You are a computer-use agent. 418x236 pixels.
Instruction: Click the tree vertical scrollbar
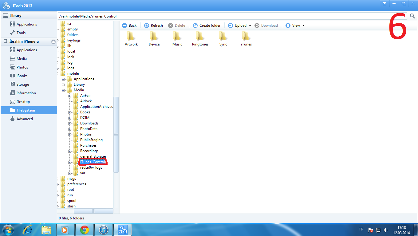tap(116, 135)
